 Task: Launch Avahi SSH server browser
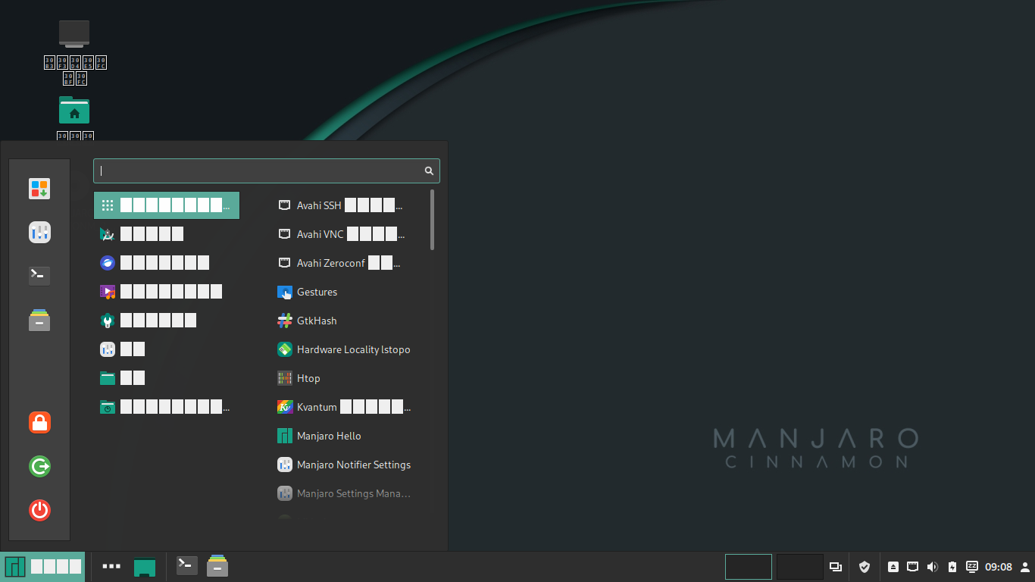[x=349, y=205]
